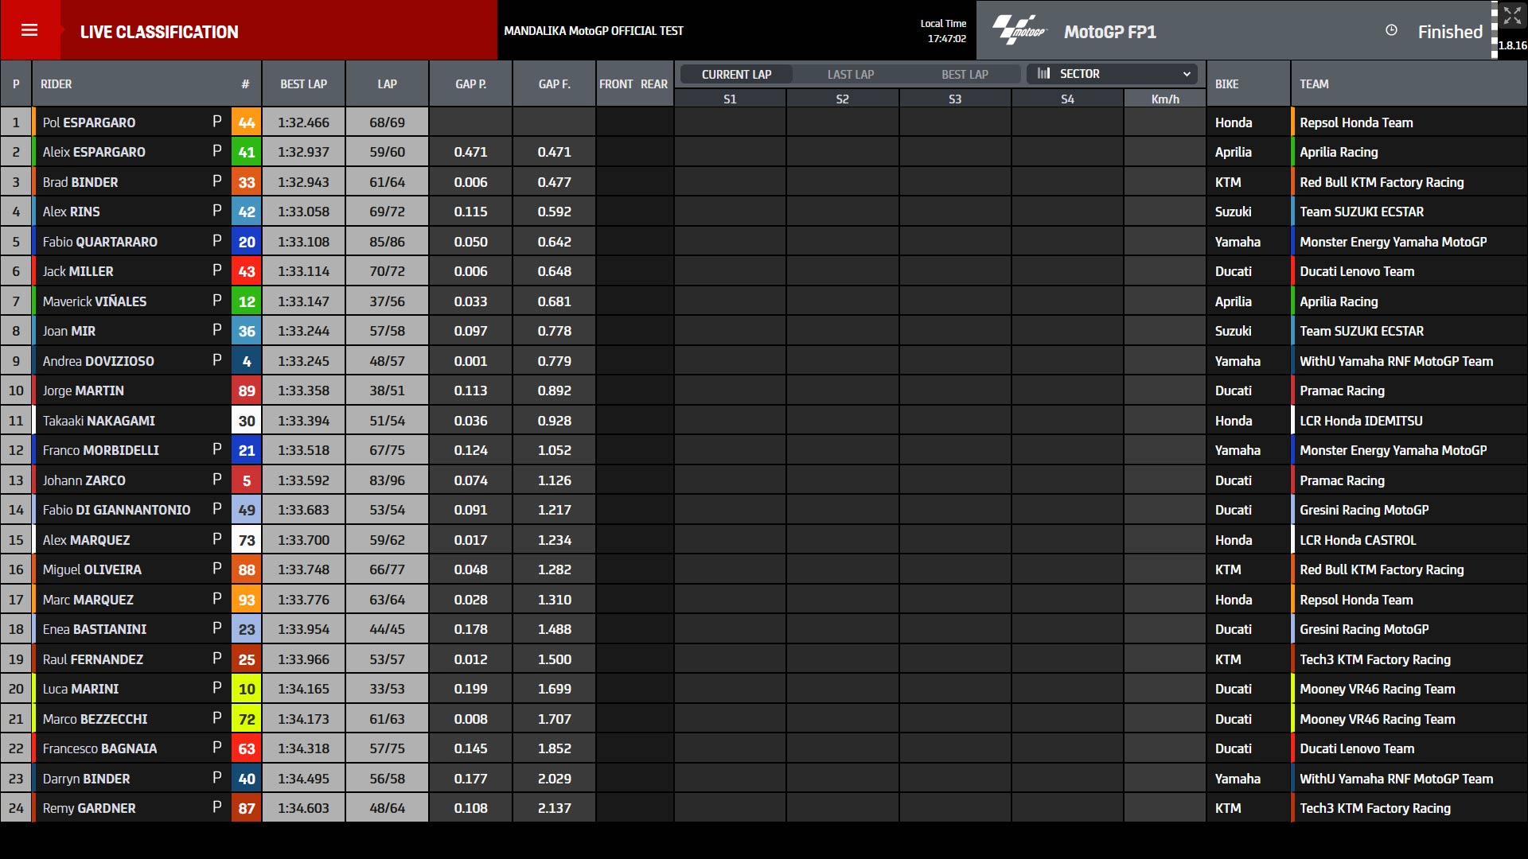Select rider Johann ZARCO

84,480
